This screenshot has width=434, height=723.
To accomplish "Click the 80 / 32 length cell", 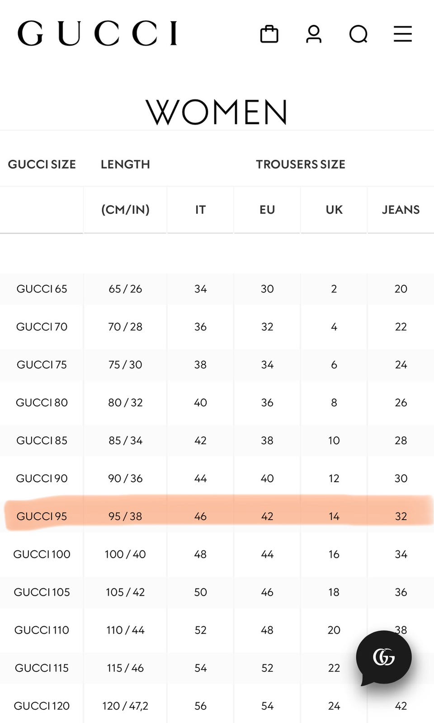I will click(125, 402).
